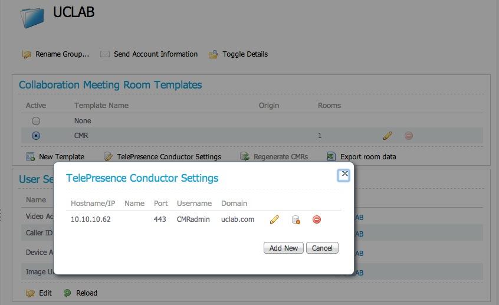Click the Username column header
This screenshot has height=305, width=499.
(x=194, y=203)
